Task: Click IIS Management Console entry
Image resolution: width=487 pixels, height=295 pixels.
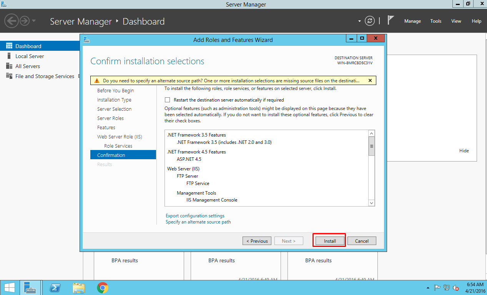Action: click(212, 200)
